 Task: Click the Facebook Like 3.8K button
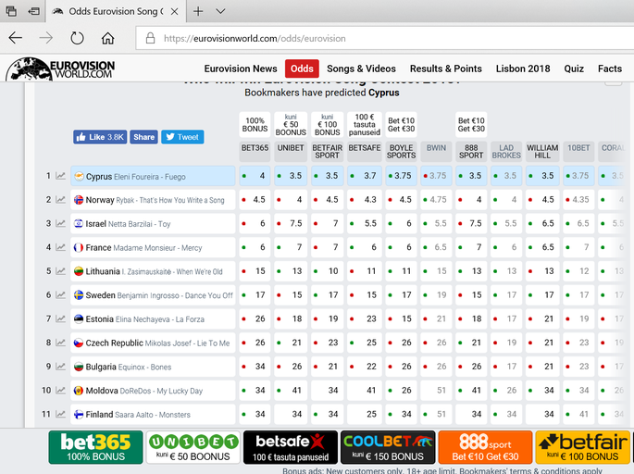click(x=100, y=137)
